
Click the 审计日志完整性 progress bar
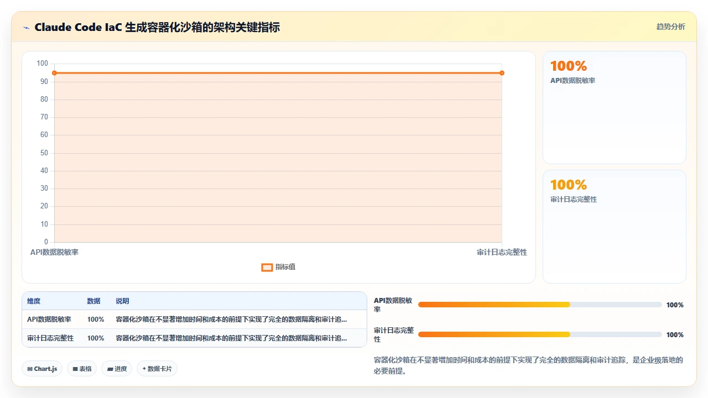[x=540, y=334]
